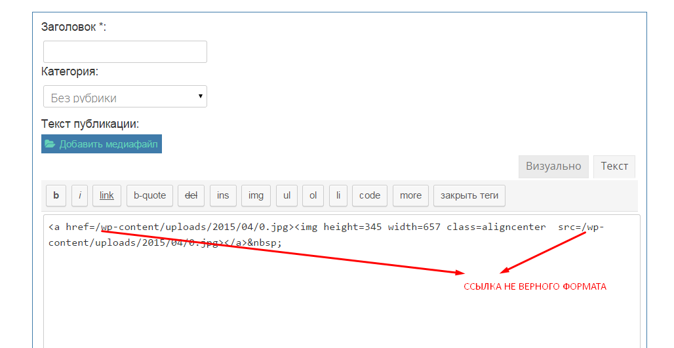Viewport: 674px width, 348px height.
Task: Click the Заголовок title input field
Action: tap(125, 52)
